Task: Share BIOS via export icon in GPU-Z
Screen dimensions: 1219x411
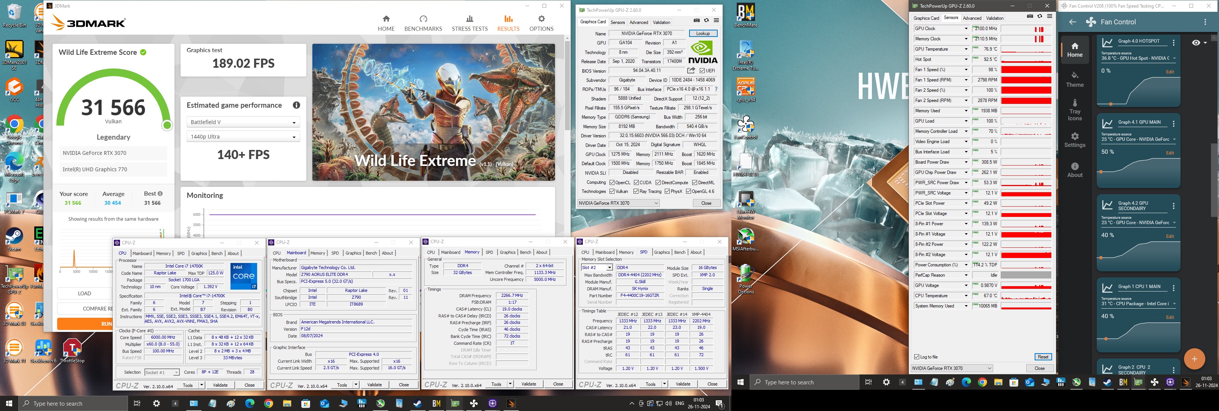Action: (x=691, y=70)
